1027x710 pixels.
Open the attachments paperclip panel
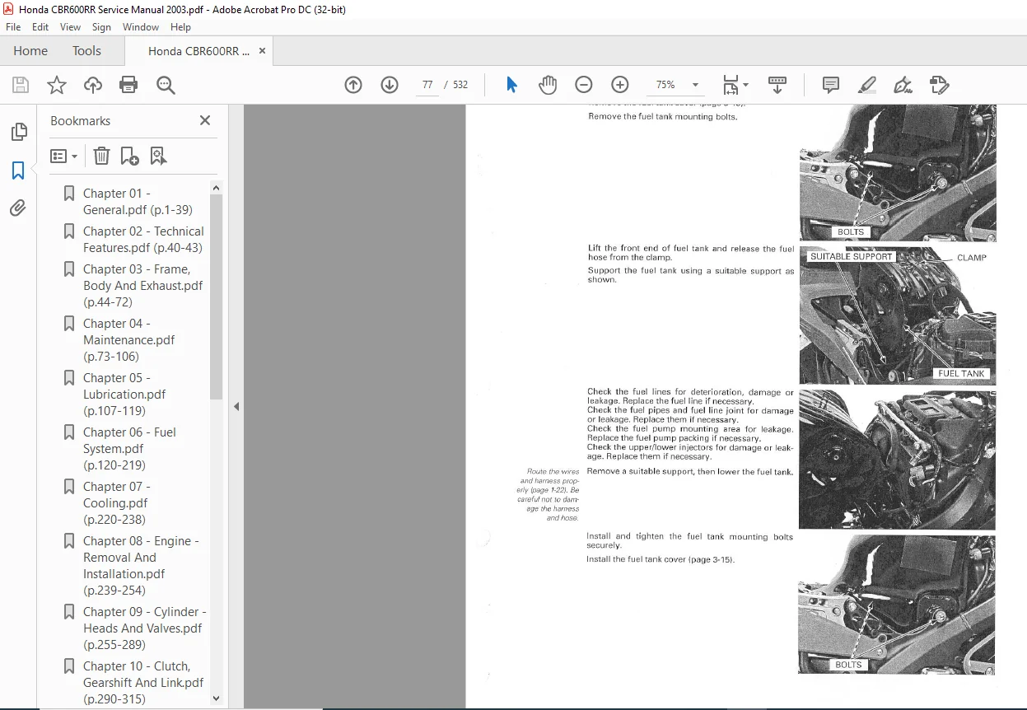(x=18, y=208)
